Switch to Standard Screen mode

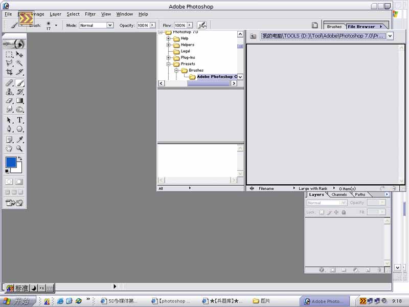[8, 192]
